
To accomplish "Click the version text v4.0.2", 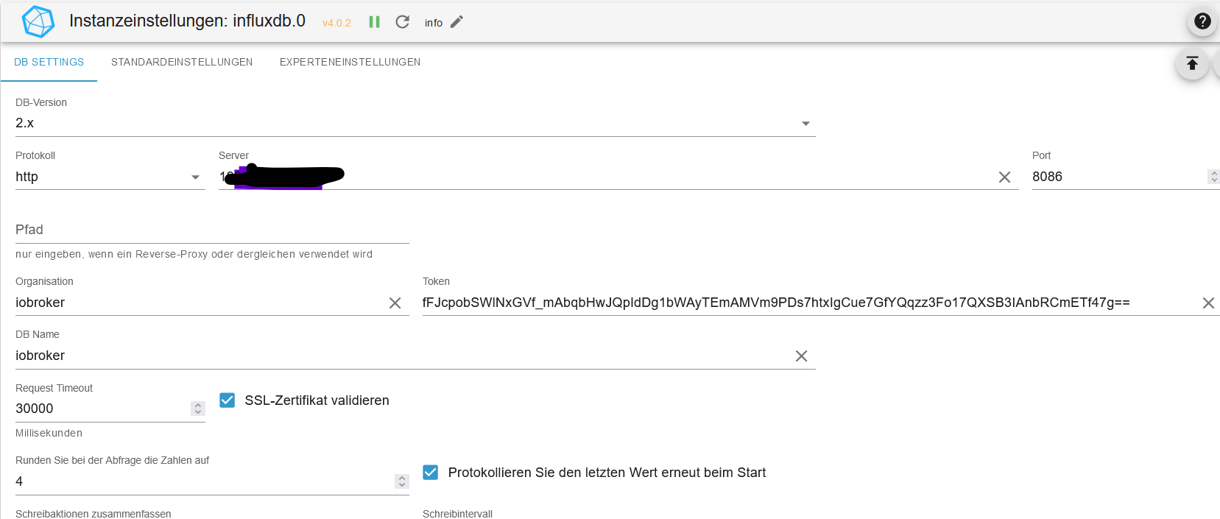I will tap(336, 23).
